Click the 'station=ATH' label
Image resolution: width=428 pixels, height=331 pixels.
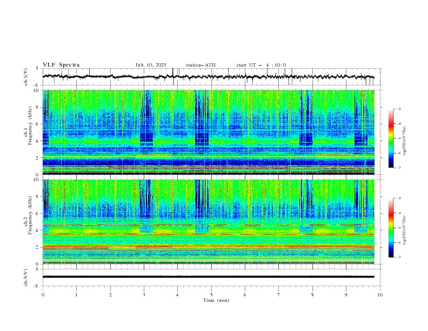200,65
